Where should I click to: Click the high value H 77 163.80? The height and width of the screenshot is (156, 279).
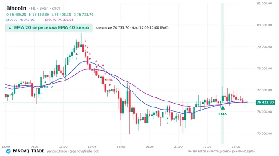pyautogui.click(x=39, y=14)
